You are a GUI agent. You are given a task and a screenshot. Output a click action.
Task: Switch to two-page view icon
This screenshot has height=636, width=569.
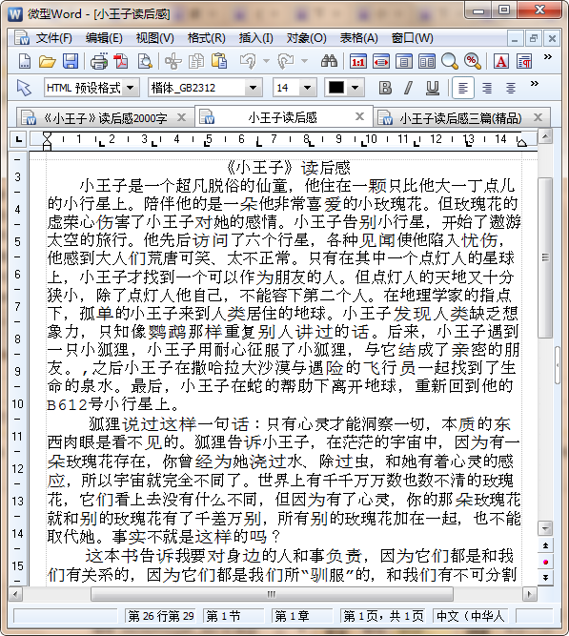pyautogui.click(x=427, y=61)
